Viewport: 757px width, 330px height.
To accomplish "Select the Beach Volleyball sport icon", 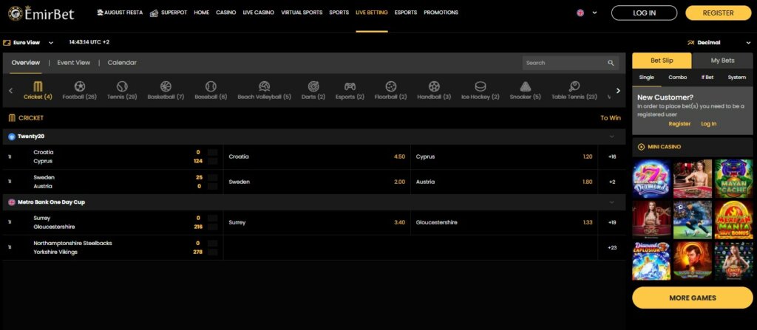I will coord(264,86).
